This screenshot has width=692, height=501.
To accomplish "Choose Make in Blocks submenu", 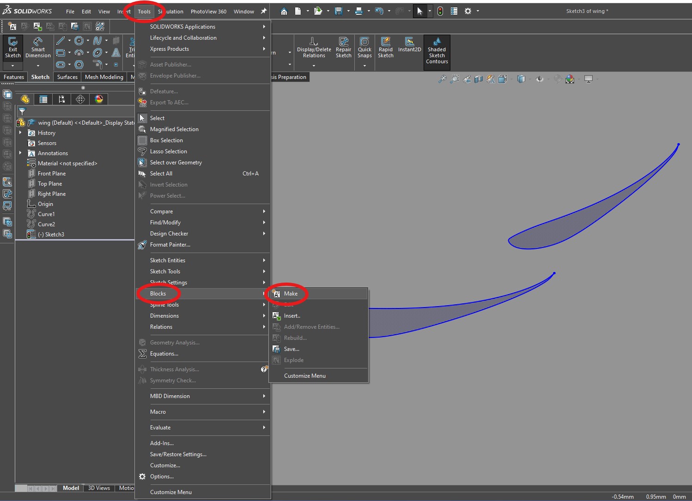I will (x=318, y=294).
